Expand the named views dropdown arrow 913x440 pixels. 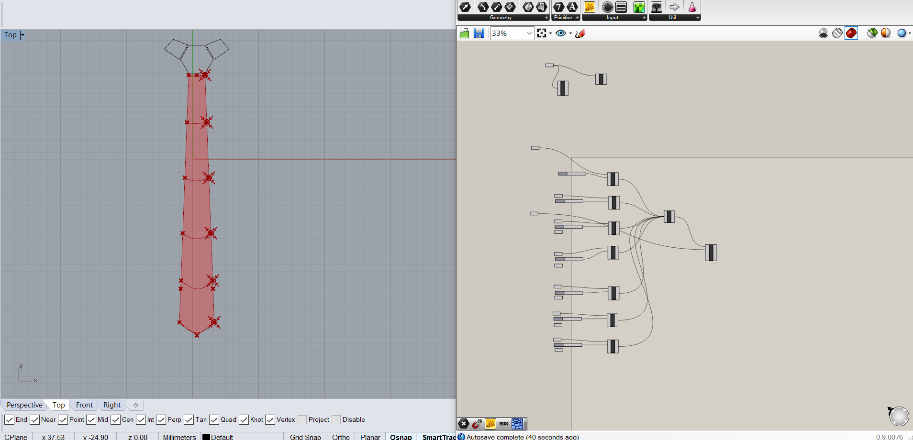tap(570, 33)
